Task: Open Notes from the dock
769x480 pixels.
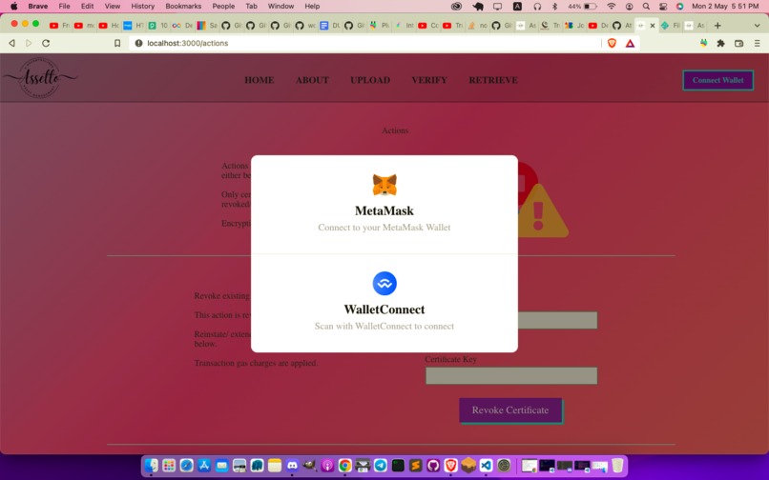Action: pyautogui.click(x=275, y=465)
